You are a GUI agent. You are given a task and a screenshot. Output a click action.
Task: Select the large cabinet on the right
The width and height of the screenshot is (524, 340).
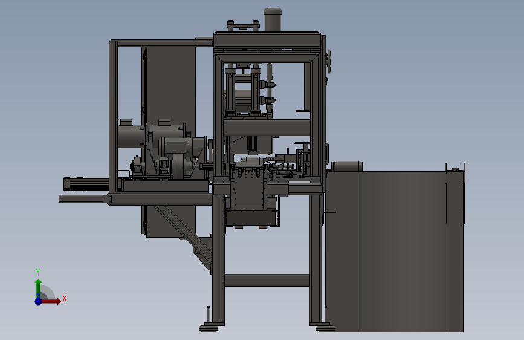[394, 251]
